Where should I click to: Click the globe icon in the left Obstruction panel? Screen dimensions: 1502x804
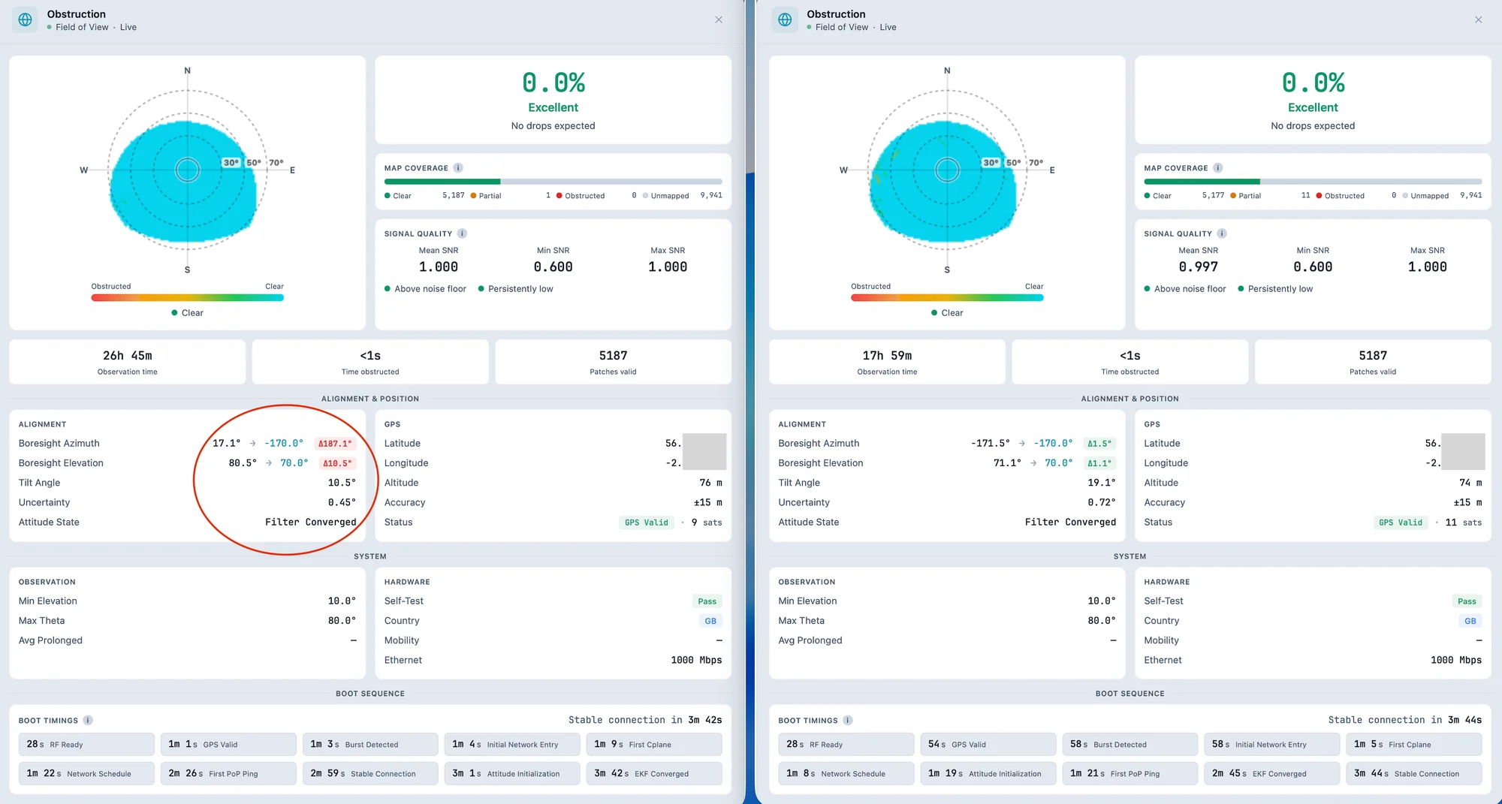click(x=25, y=20)
